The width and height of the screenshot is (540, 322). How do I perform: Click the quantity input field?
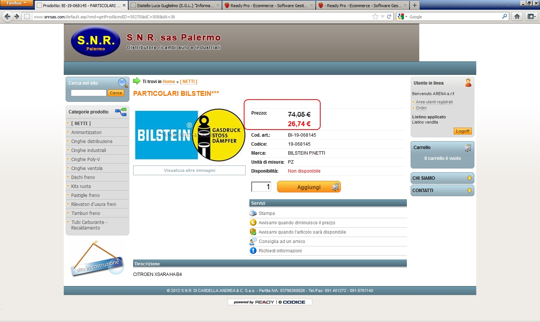pos(261,186)
